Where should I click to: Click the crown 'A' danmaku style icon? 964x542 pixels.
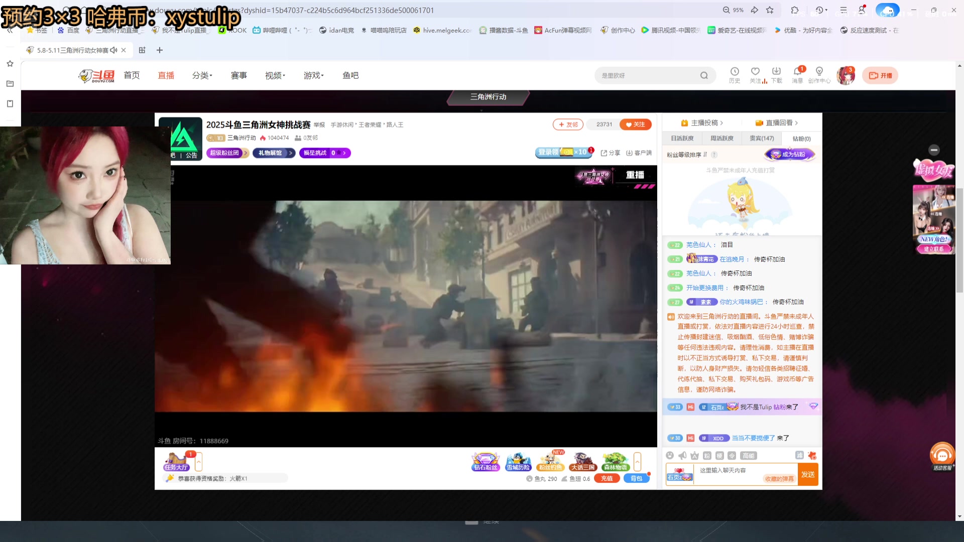(694, 455)
